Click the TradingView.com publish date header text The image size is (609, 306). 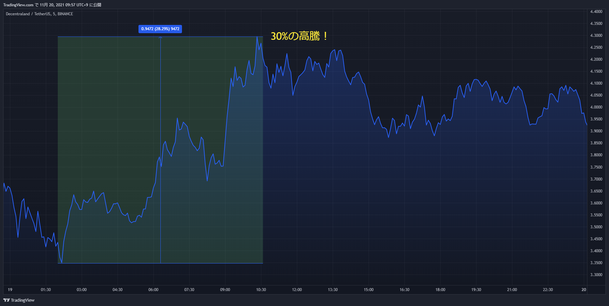(x=52, y=5)
